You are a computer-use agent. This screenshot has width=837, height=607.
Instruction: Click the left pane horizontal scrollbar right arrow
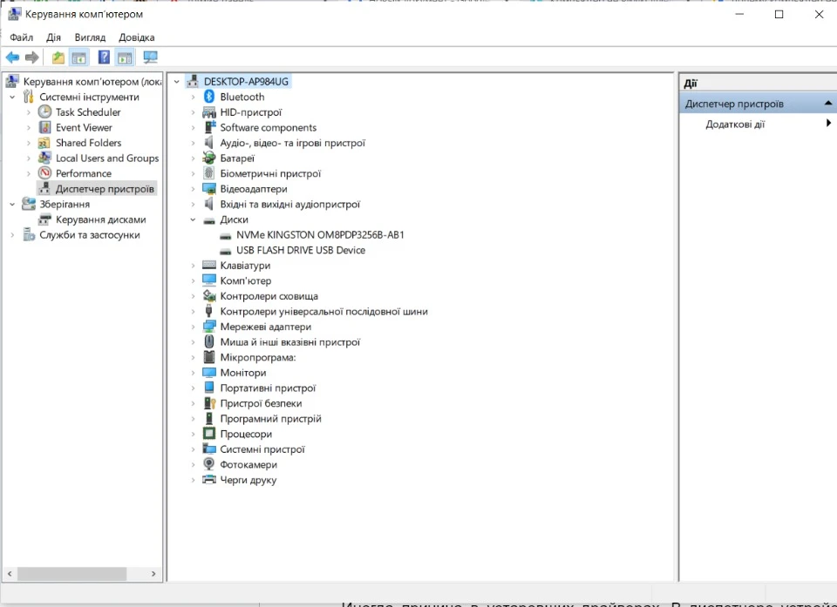154,574
